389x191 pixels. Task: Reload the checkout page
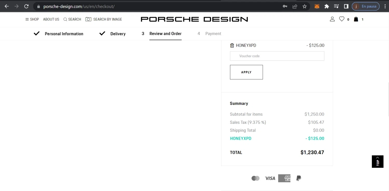pos(26,6)
